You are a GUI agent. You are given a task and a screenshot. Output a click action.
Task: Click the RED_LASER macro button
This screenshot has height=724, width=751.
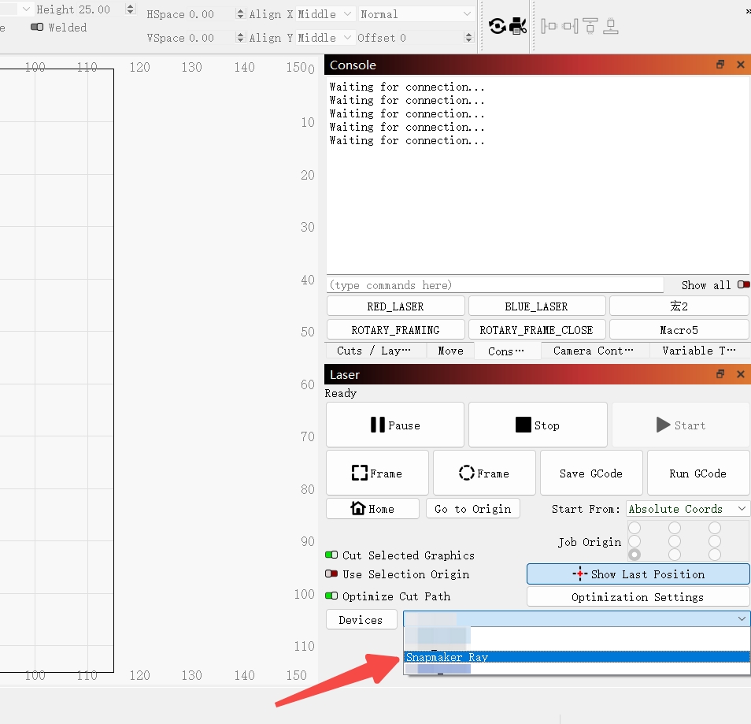396,306
